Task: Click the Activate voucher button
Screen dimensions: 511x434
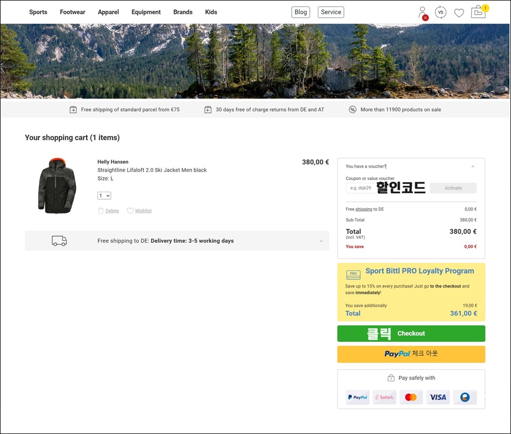Action: coord(453,188)
